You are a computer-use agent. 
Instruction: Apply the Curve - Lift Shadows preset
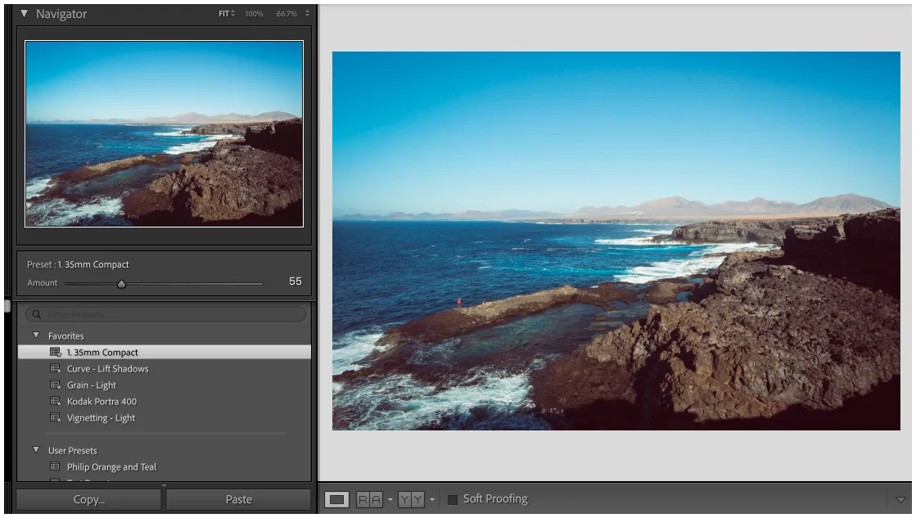point(107,368)
